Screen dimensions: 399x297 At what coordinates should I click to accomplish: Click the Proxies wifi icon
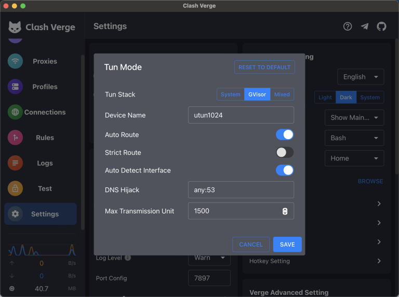(x=15, y=61)
